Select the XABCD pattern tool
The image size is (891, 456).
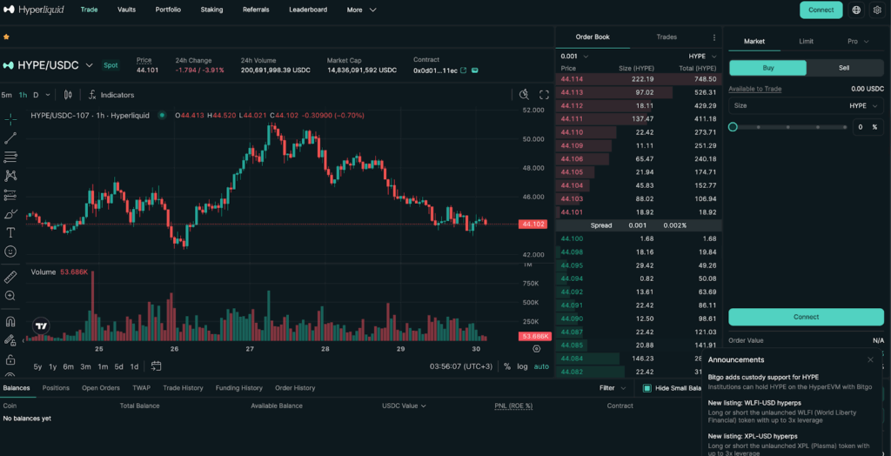click(10, 176)
